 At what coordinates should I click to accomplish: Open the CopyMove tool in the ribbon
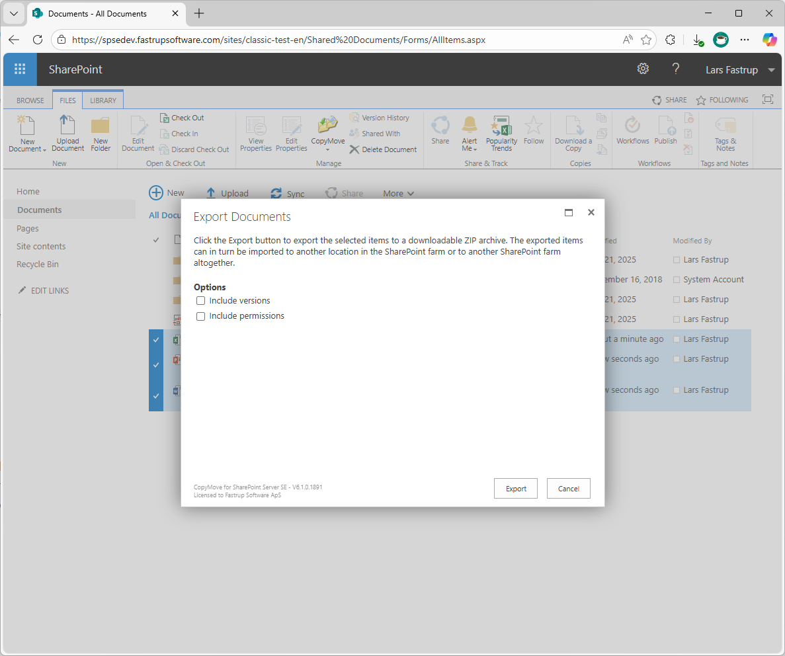tap(327, 132)
